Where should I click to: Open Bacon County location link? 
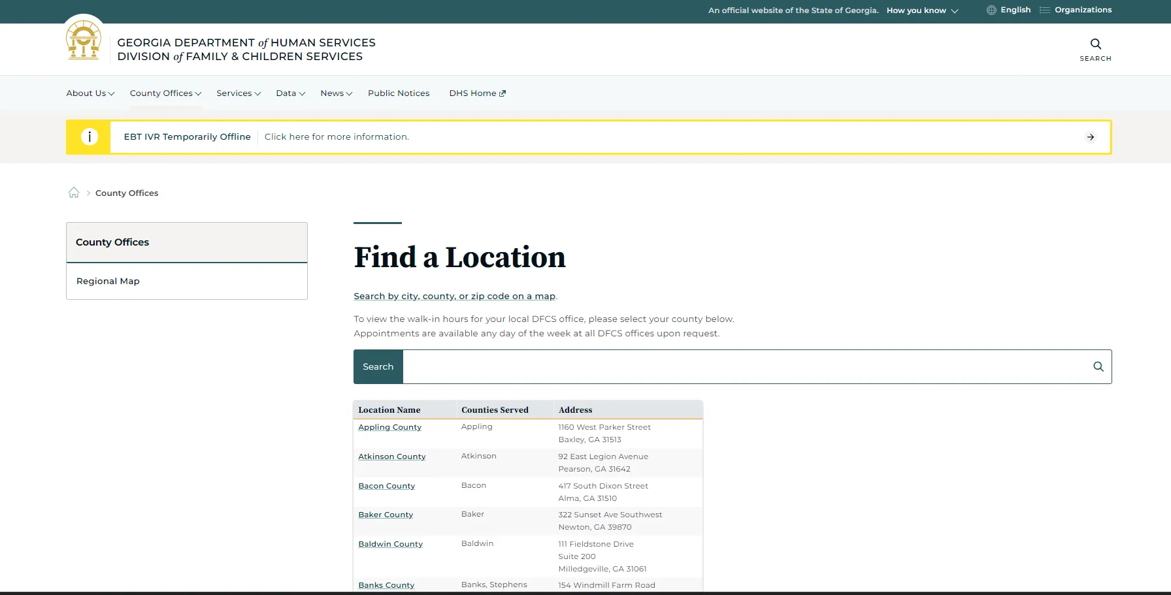point(386,486)
